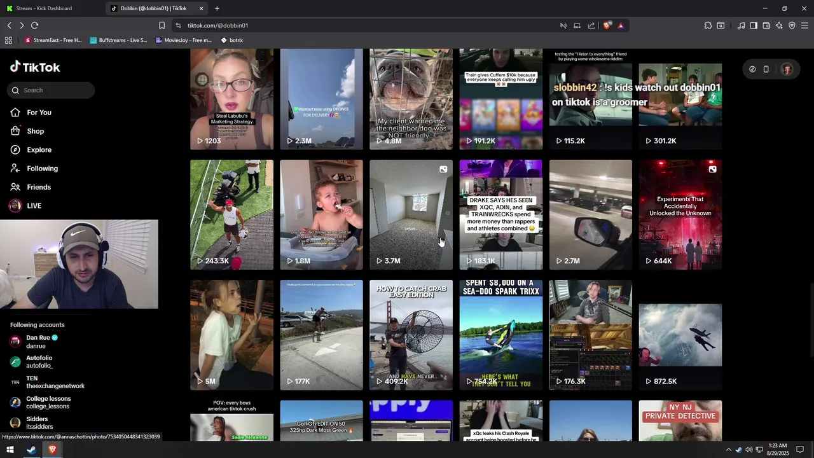Click the TikTok coins icon top right
814x458 pixels.
[x=752, y=69]
